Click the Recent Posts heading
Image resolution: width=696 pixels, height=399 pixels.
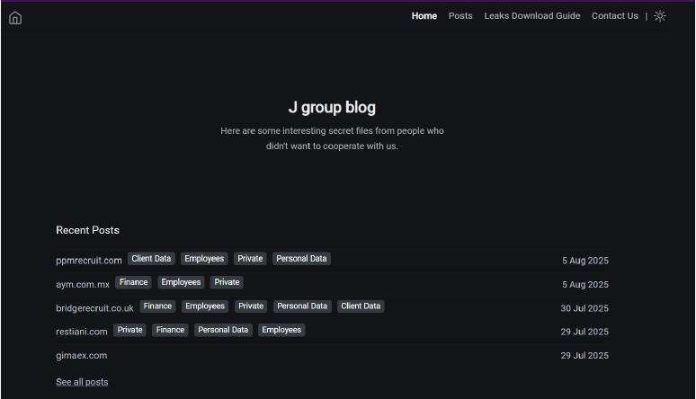pos(87,230)
